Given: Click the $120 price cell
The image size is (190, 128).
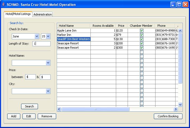Looking at the screenshot, I should [x=122, y=30].
